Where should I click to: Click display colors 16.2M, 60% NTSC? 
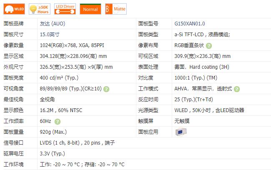(61, 110)
